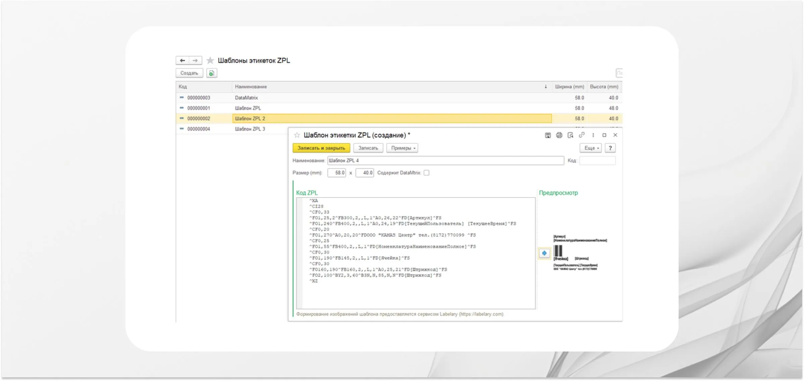Sort by the Наименование column header
Viewport: 804px width, 381px height.
(251, 87)
